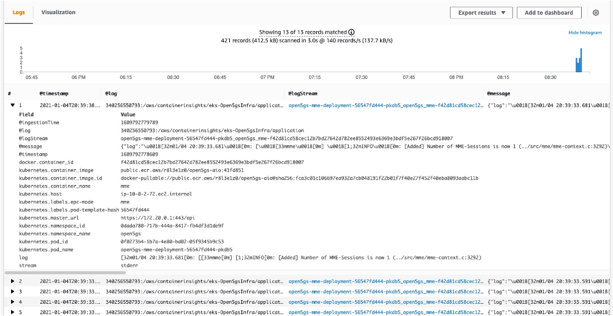
Task: Expand log row 2 details
Action: coord(12,280)
